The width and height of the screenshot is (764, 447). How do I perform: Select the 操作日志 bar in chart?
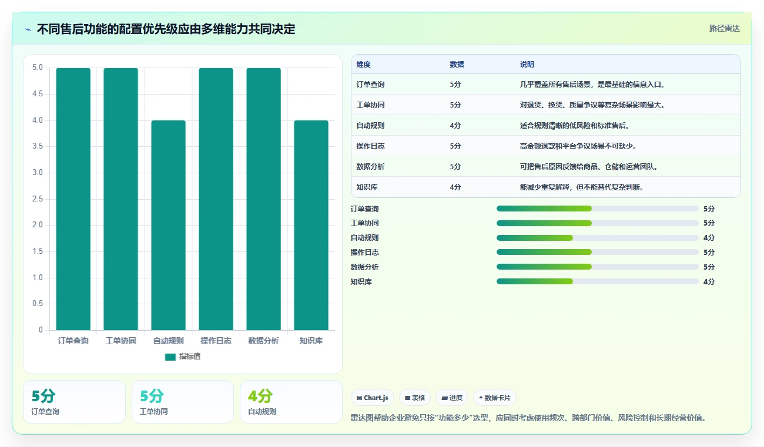[216, 199]
